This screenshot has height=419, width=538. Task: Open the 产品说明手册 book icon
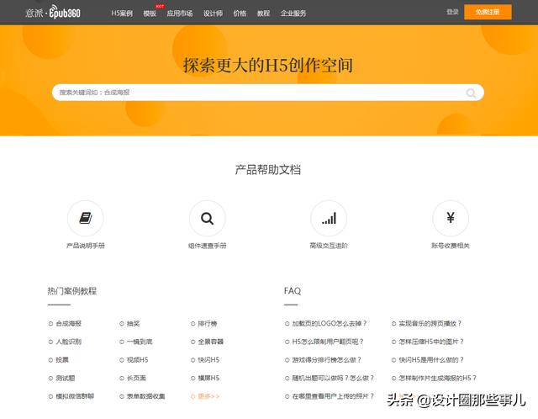point(86,219)
